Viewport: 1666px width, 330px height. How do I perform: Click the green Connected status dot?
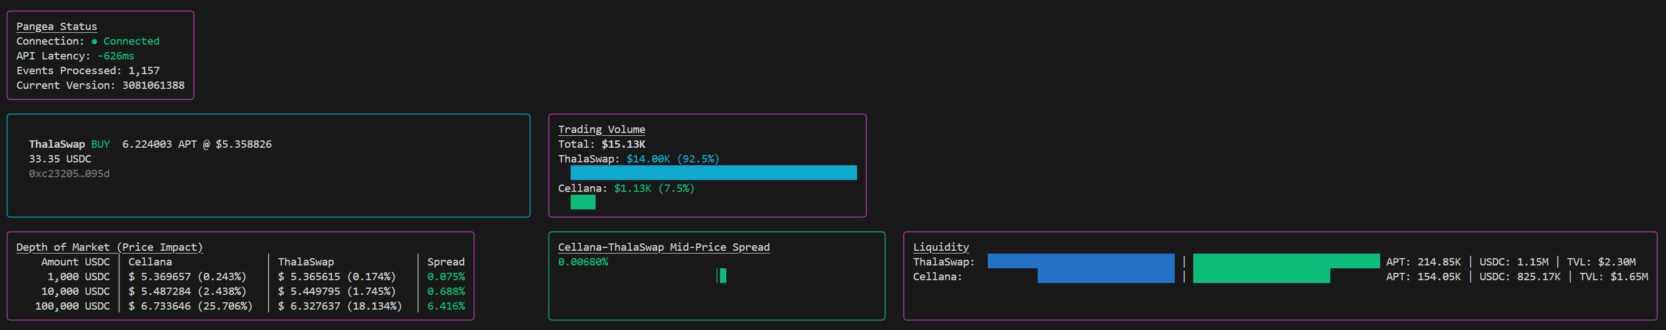click(95, 41)
